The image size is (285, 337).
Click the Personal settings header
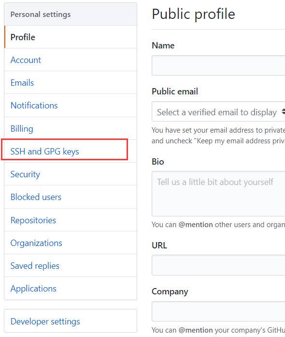(71, 15)
